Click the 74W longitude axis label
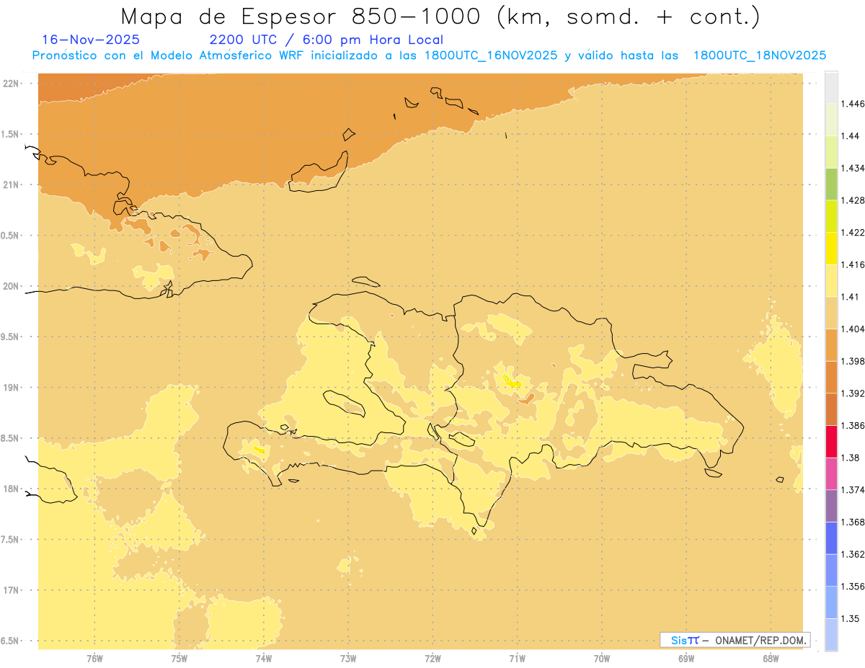The image size is (865, 668). coord(263,659)
